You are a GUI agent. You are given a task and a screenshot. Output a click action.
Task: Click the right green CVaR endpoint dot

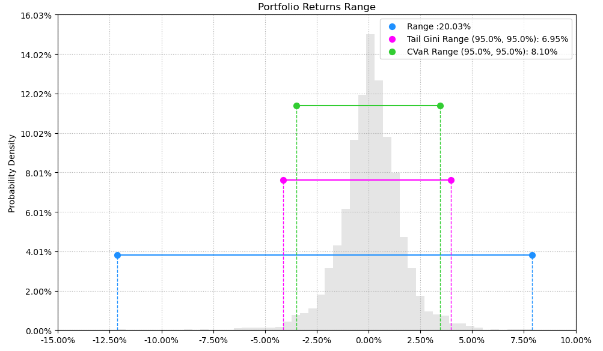(440, 106)
